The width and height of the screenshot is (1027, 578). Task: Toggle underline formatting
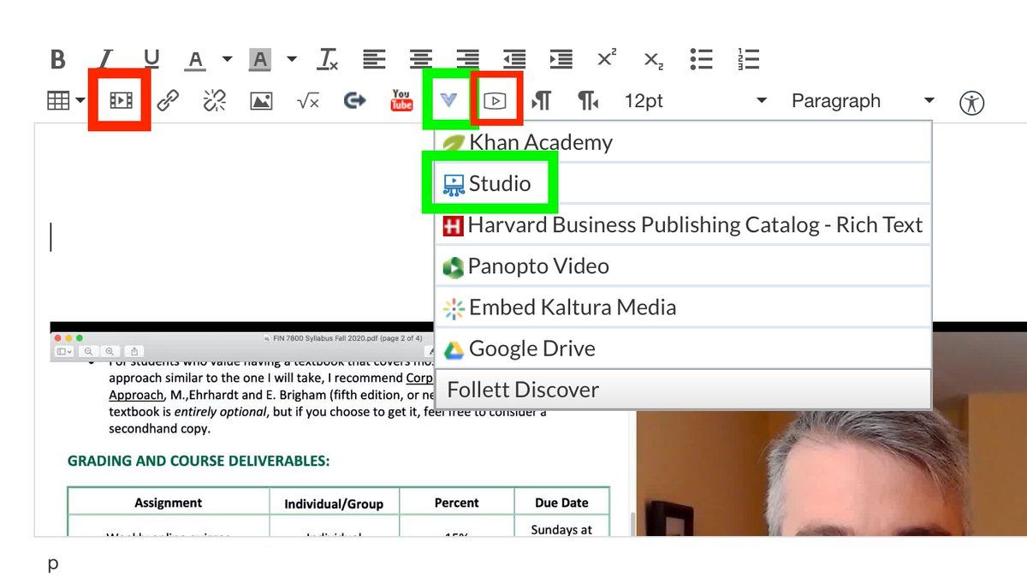tap(151, 59)
